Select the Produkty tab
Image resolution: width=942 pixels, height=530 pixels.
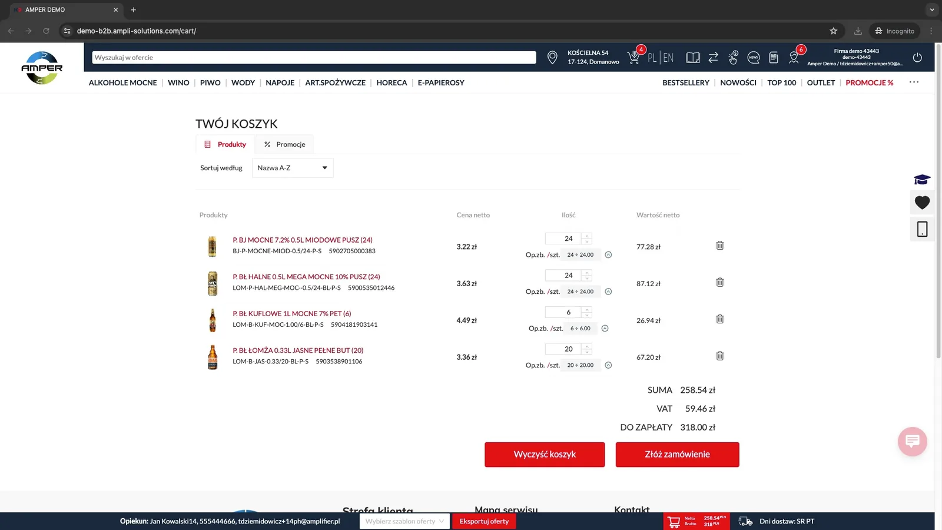coord(225,144)
